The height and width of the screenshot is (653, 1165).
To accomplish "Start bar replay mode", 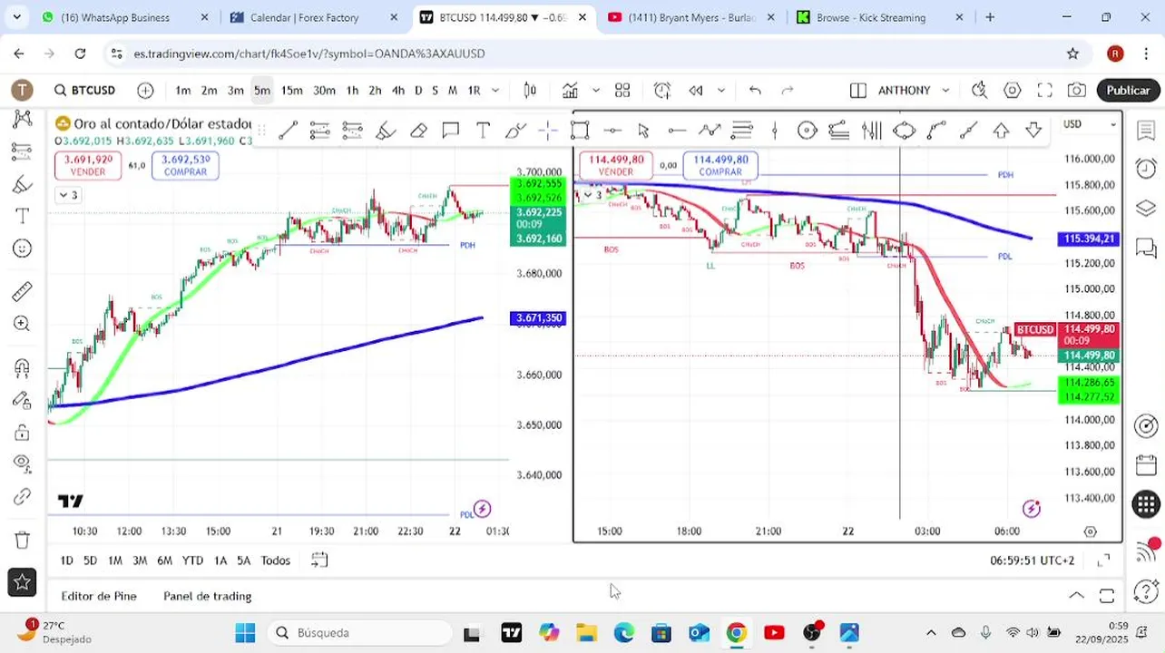I will (696, 90).
